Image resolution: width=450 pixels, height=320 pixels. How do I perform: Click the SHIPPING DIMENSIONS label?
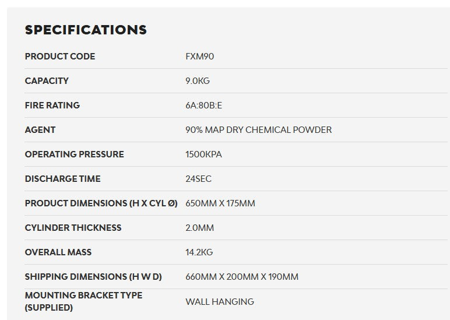[93, 277]
